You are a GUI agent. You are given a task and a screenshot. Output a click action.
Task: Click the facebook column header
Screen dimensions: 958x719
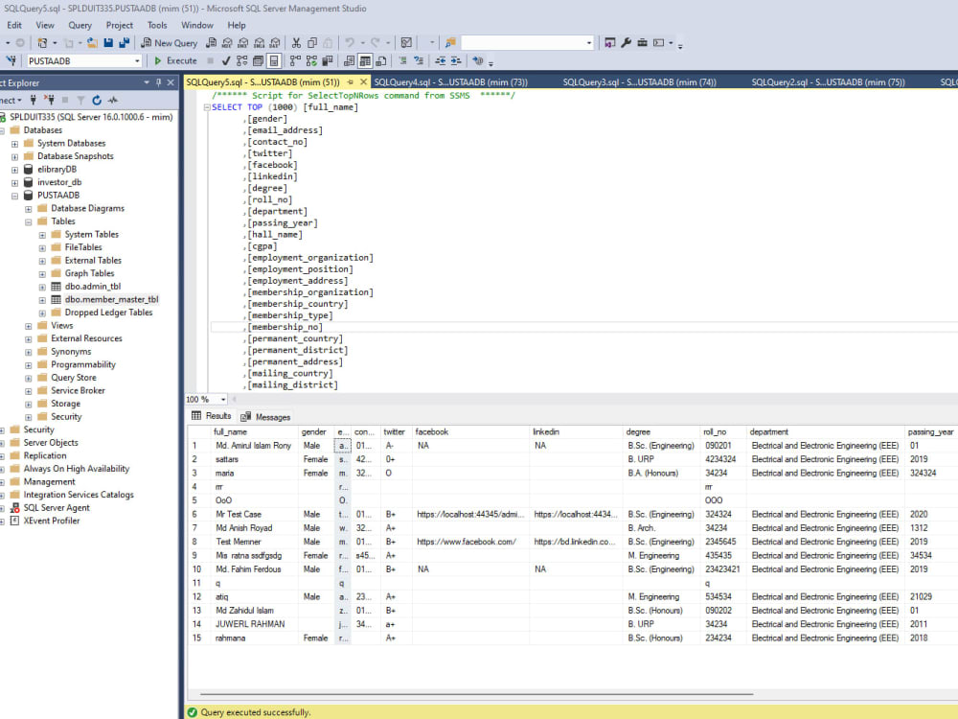click(470, 431)
